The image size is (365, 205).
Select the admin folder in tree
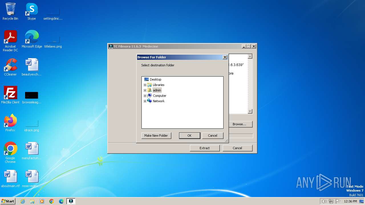(157, 90)
